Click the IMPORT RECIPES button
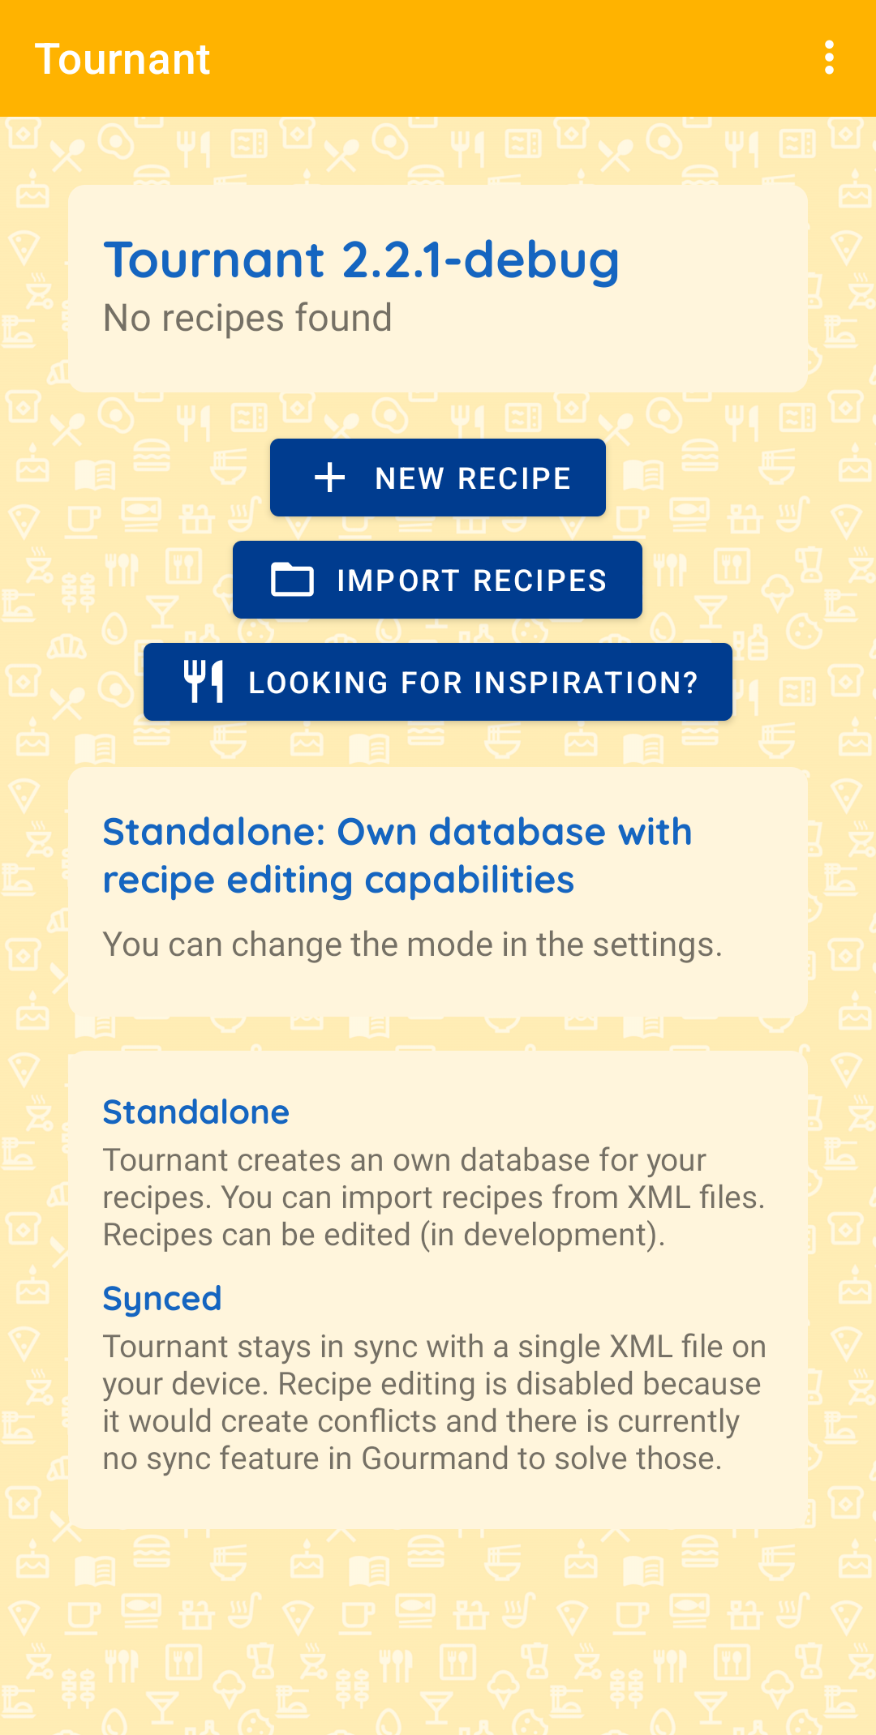 437,580
